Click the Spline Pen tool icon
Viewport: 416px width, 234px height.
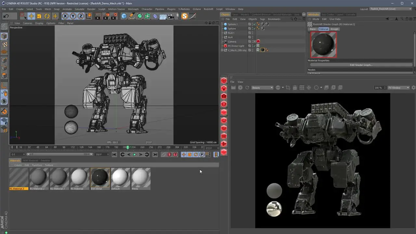coord(132,16)
